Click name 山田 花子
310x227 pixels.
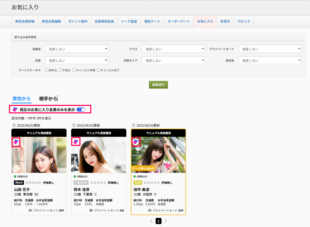[x=22, y=190]
